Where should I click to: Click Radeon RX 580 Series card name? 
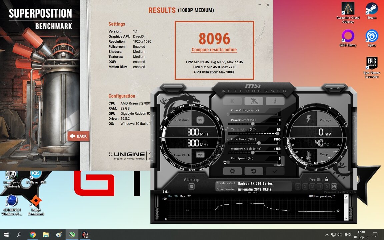(x=255, y=183)
